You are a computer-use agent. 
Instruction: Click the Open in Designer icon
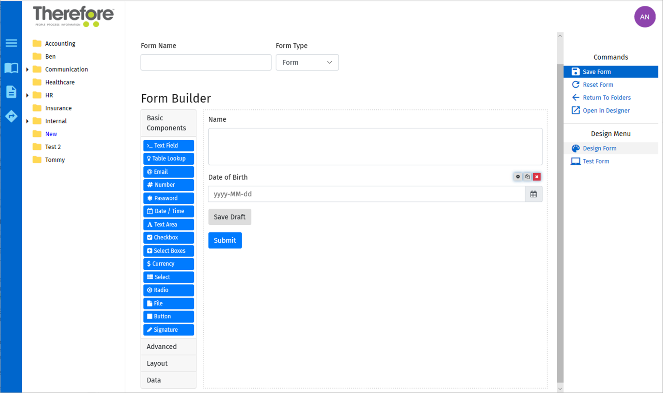[x=575, y=110]
